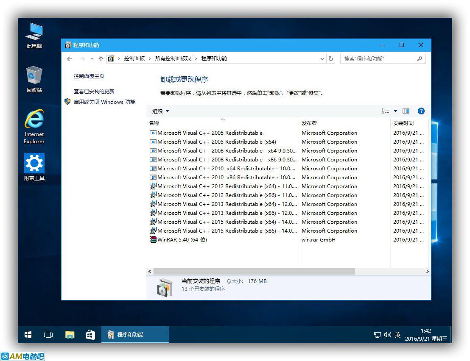470x361 pixels.
Task: Click the network tray icon
Action: click(378, 335)
